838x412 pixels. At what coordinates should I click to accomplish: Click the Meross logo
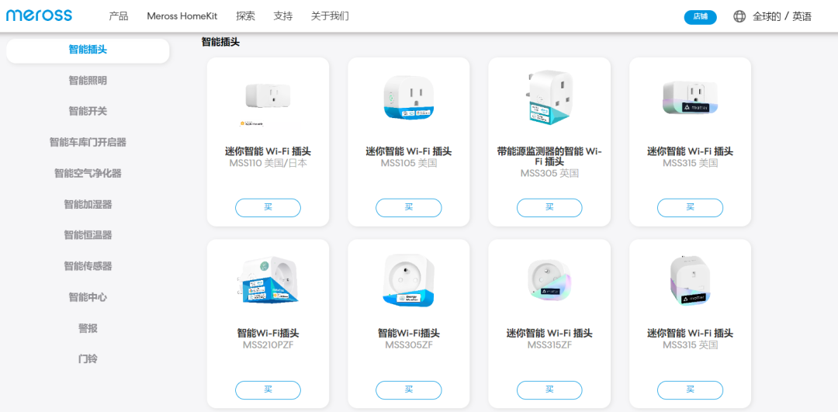point(39,16)
